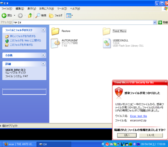Click the Back (戻る) navigation button

[x=7, y=15]
